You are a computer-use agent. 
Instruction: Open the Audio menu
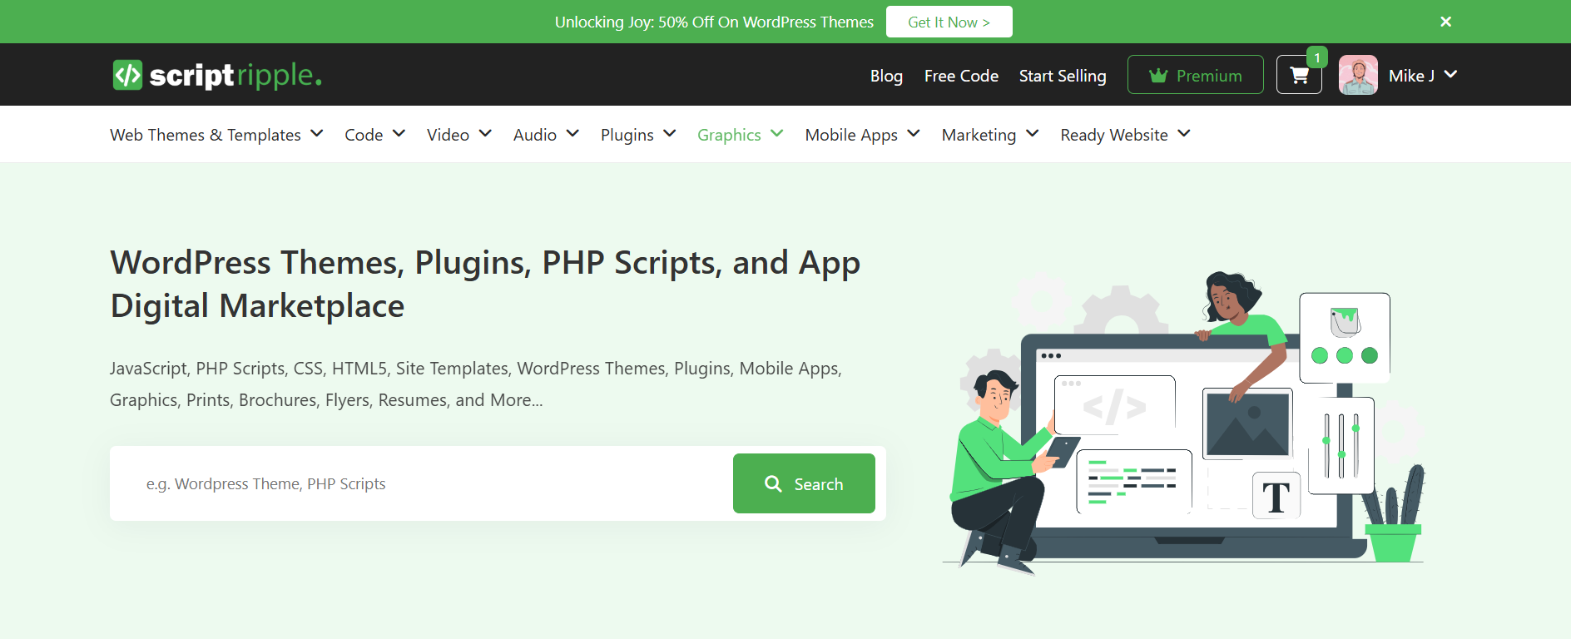535,135
